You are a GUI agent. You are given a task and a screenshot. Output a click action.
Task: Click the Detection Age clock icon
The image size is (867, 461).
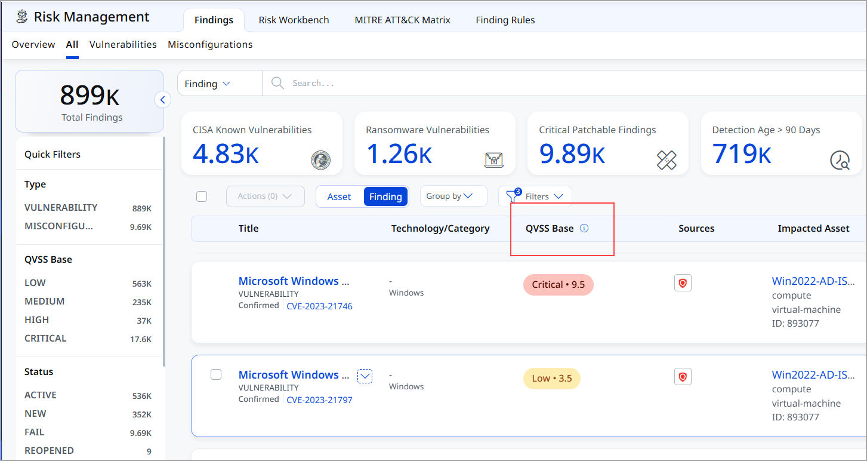840,160
